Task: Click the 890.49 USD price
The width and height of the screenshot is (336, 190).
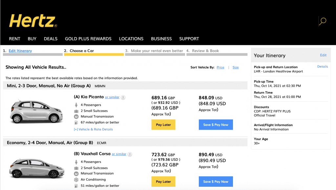Action: pos(210,155)
